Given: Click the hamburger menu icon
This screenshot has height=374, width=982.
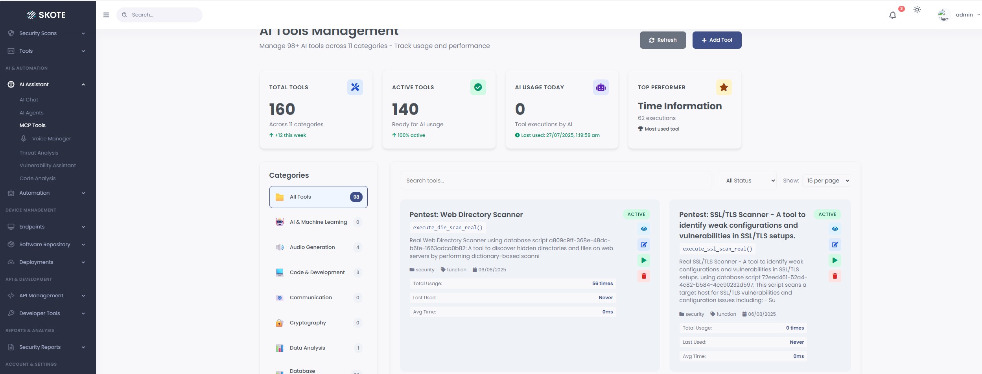Looking at the screenshot, I should click(x=106, y=15).
